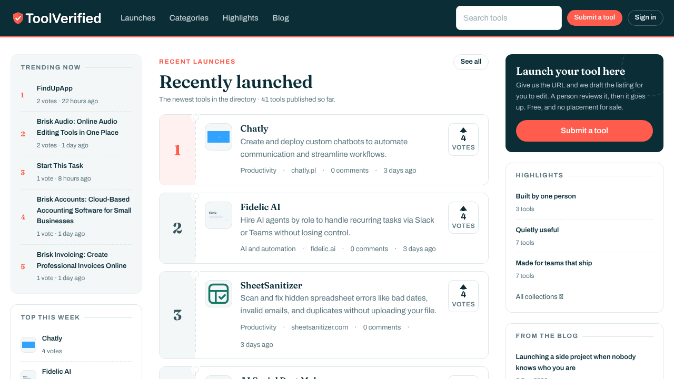Open the Chatly listing title
The image size is (674, 379).
[x=254, y=128]
